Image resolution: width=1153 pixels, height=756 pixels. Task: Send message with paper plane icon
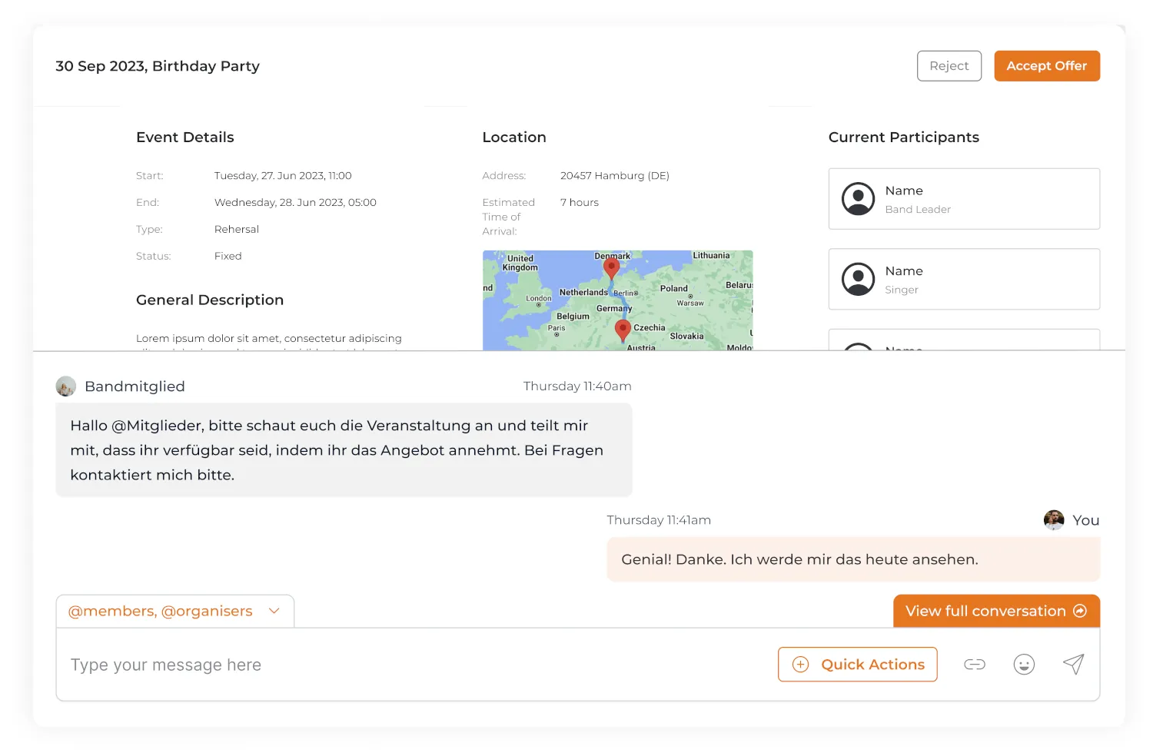(1073, 665)
